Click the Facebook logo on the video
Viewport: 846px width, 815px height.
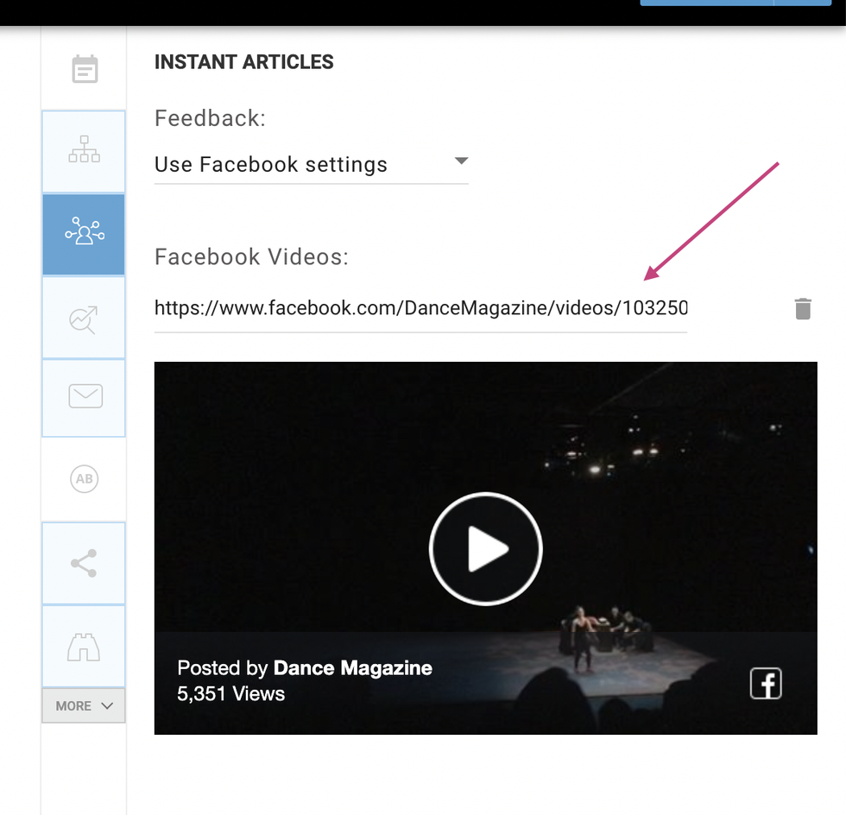click(x=766, y=684)
